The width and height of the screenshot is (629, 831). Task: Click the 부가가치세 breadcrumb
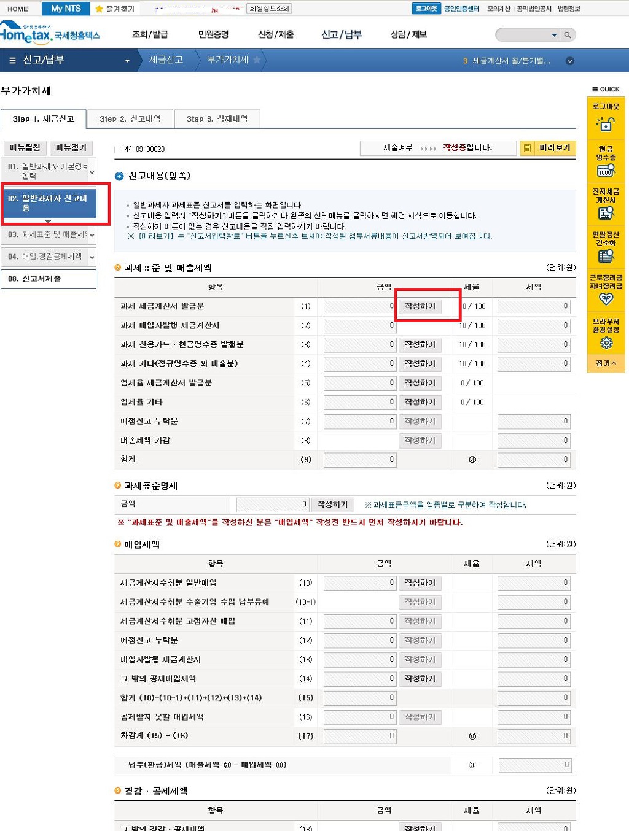pos(228,60)
